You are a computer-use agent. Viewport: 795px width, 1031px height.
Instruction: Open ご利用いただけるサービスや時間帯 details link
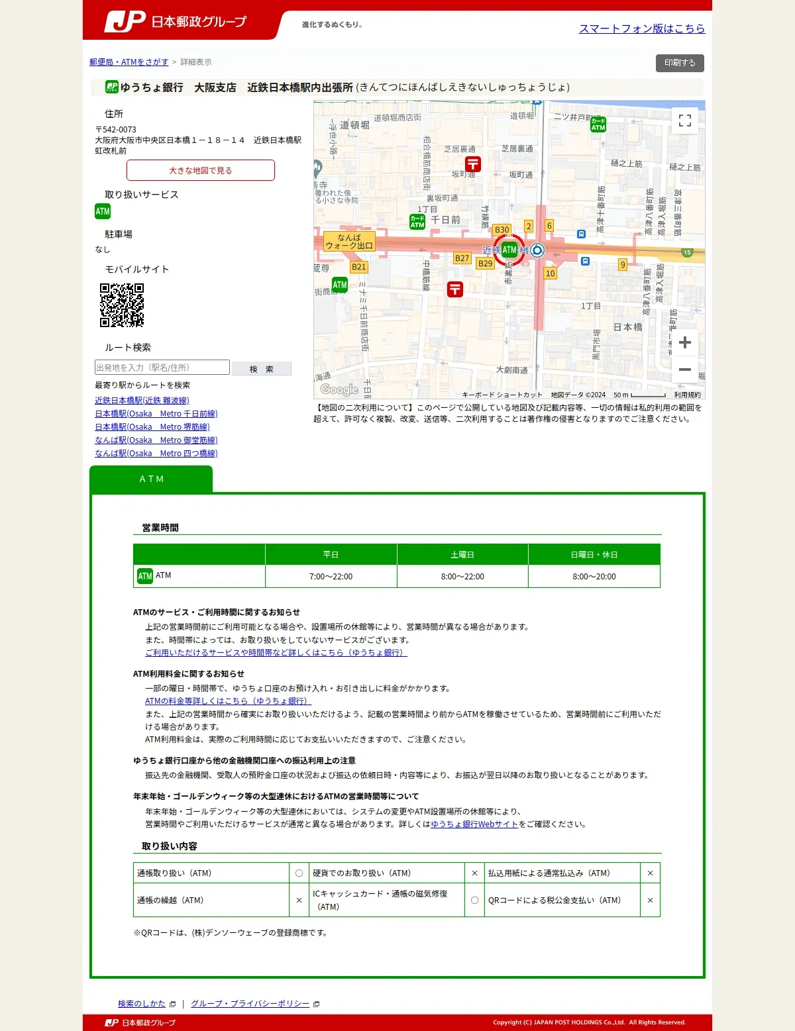(x=276, y=653)
